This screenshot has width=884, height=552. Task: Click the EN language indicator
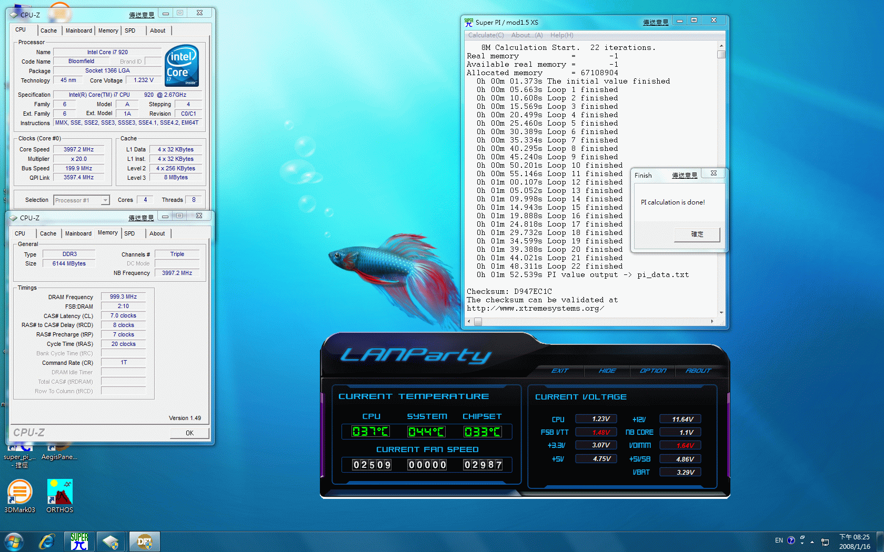[779, 540]
